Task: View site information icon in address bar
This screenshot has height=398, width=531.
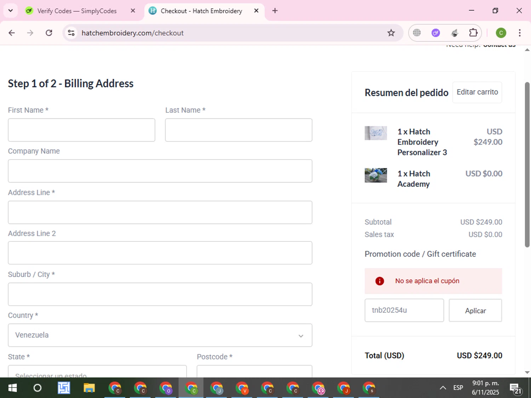Action: tap(71, 33)
